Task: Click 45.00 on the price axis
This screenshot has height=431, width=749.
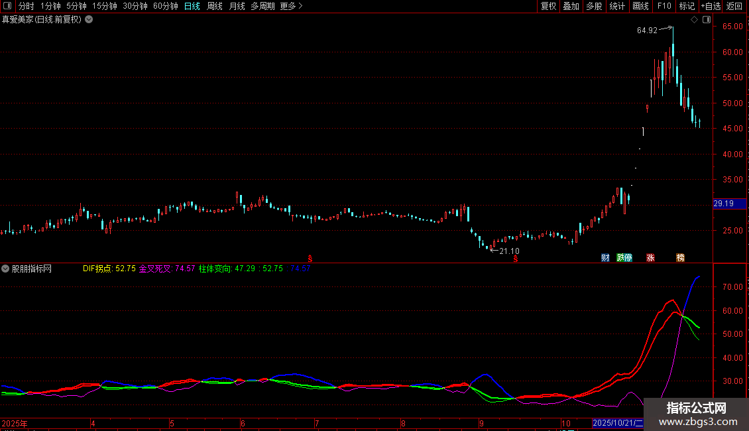Action: tap(732, 129)
